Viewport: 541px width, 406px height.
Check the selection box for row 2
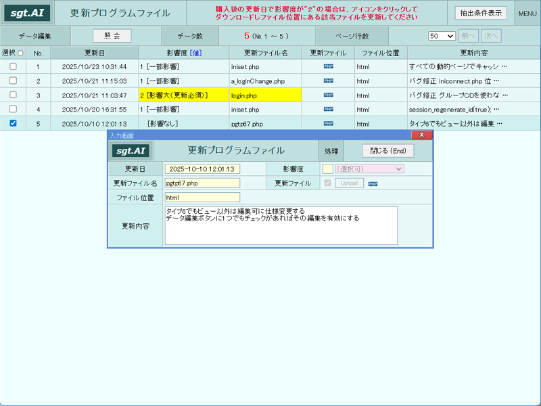click(x=13, y=81)
